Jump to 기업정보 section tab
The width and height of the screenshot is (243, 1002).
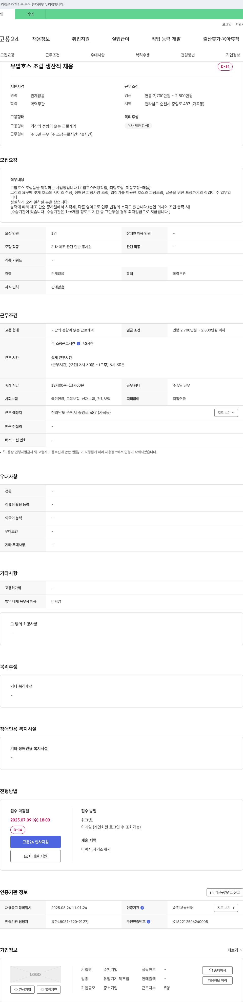pyautogui.click(x=233, y=55)
